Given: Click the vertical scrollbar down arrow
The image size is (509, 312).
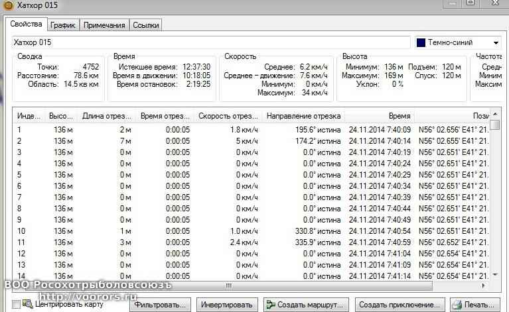Looking at the screenshot, I should tap(495, 275).
